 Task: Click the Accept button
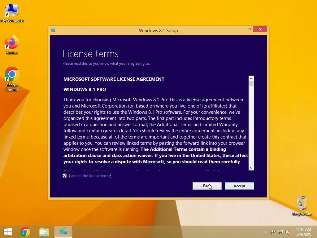point(239,186)
